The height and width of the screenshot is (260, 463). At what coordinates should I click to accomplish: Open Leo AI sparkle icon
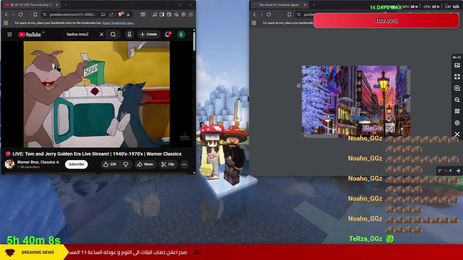(176, 14)
